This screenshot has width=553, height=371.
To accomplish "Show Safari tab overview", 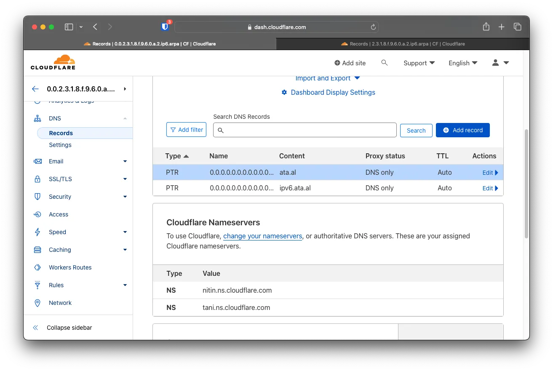I will (x=518, y=27).
